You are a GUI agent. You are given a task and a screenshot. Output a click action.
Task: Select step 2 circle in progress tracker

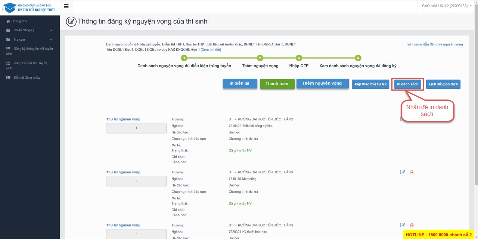pos(260,58)
